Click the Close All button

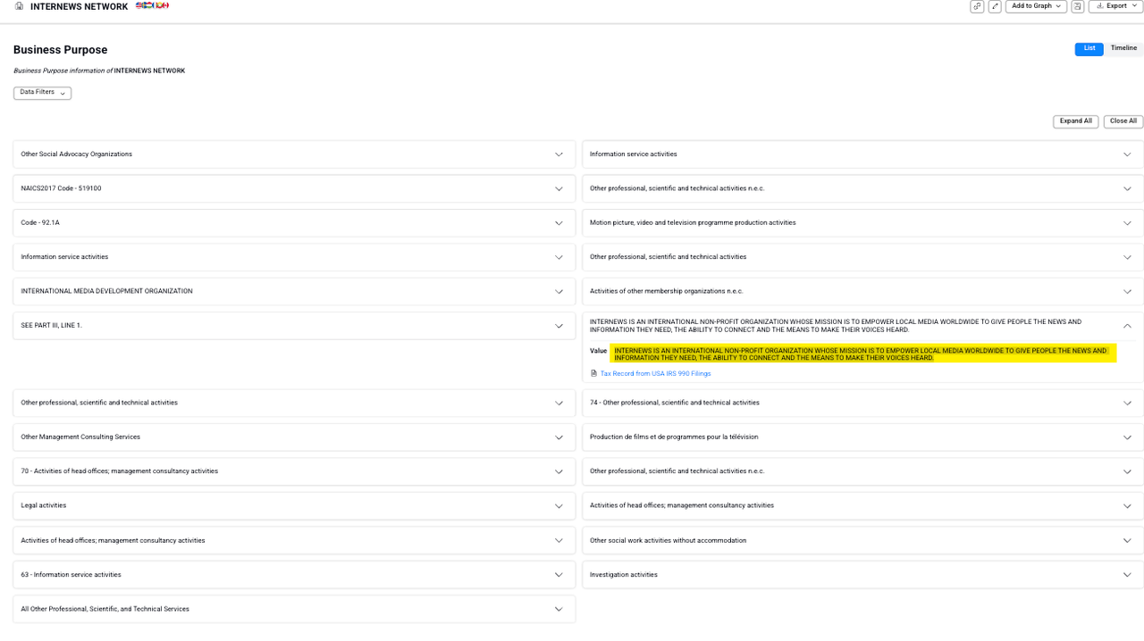(1123, 121)
